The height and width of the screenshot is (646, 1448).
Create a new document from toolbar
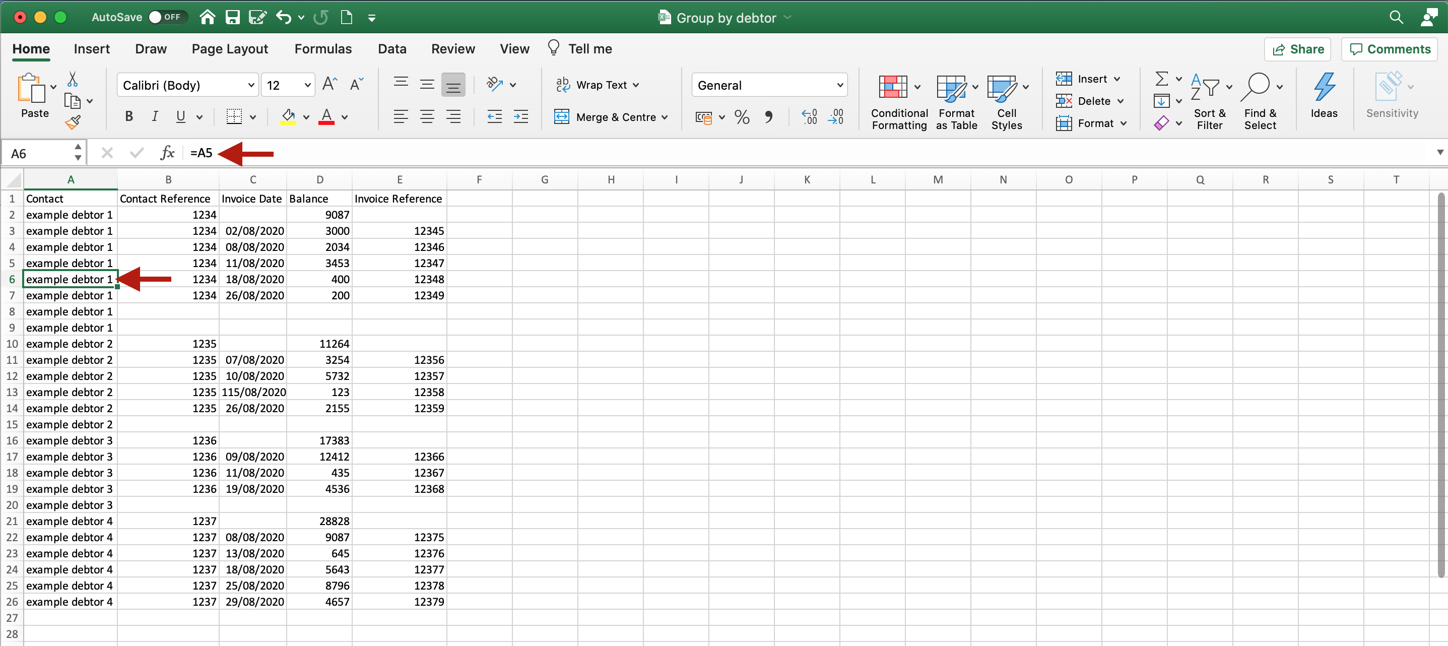tap(347, 18)
